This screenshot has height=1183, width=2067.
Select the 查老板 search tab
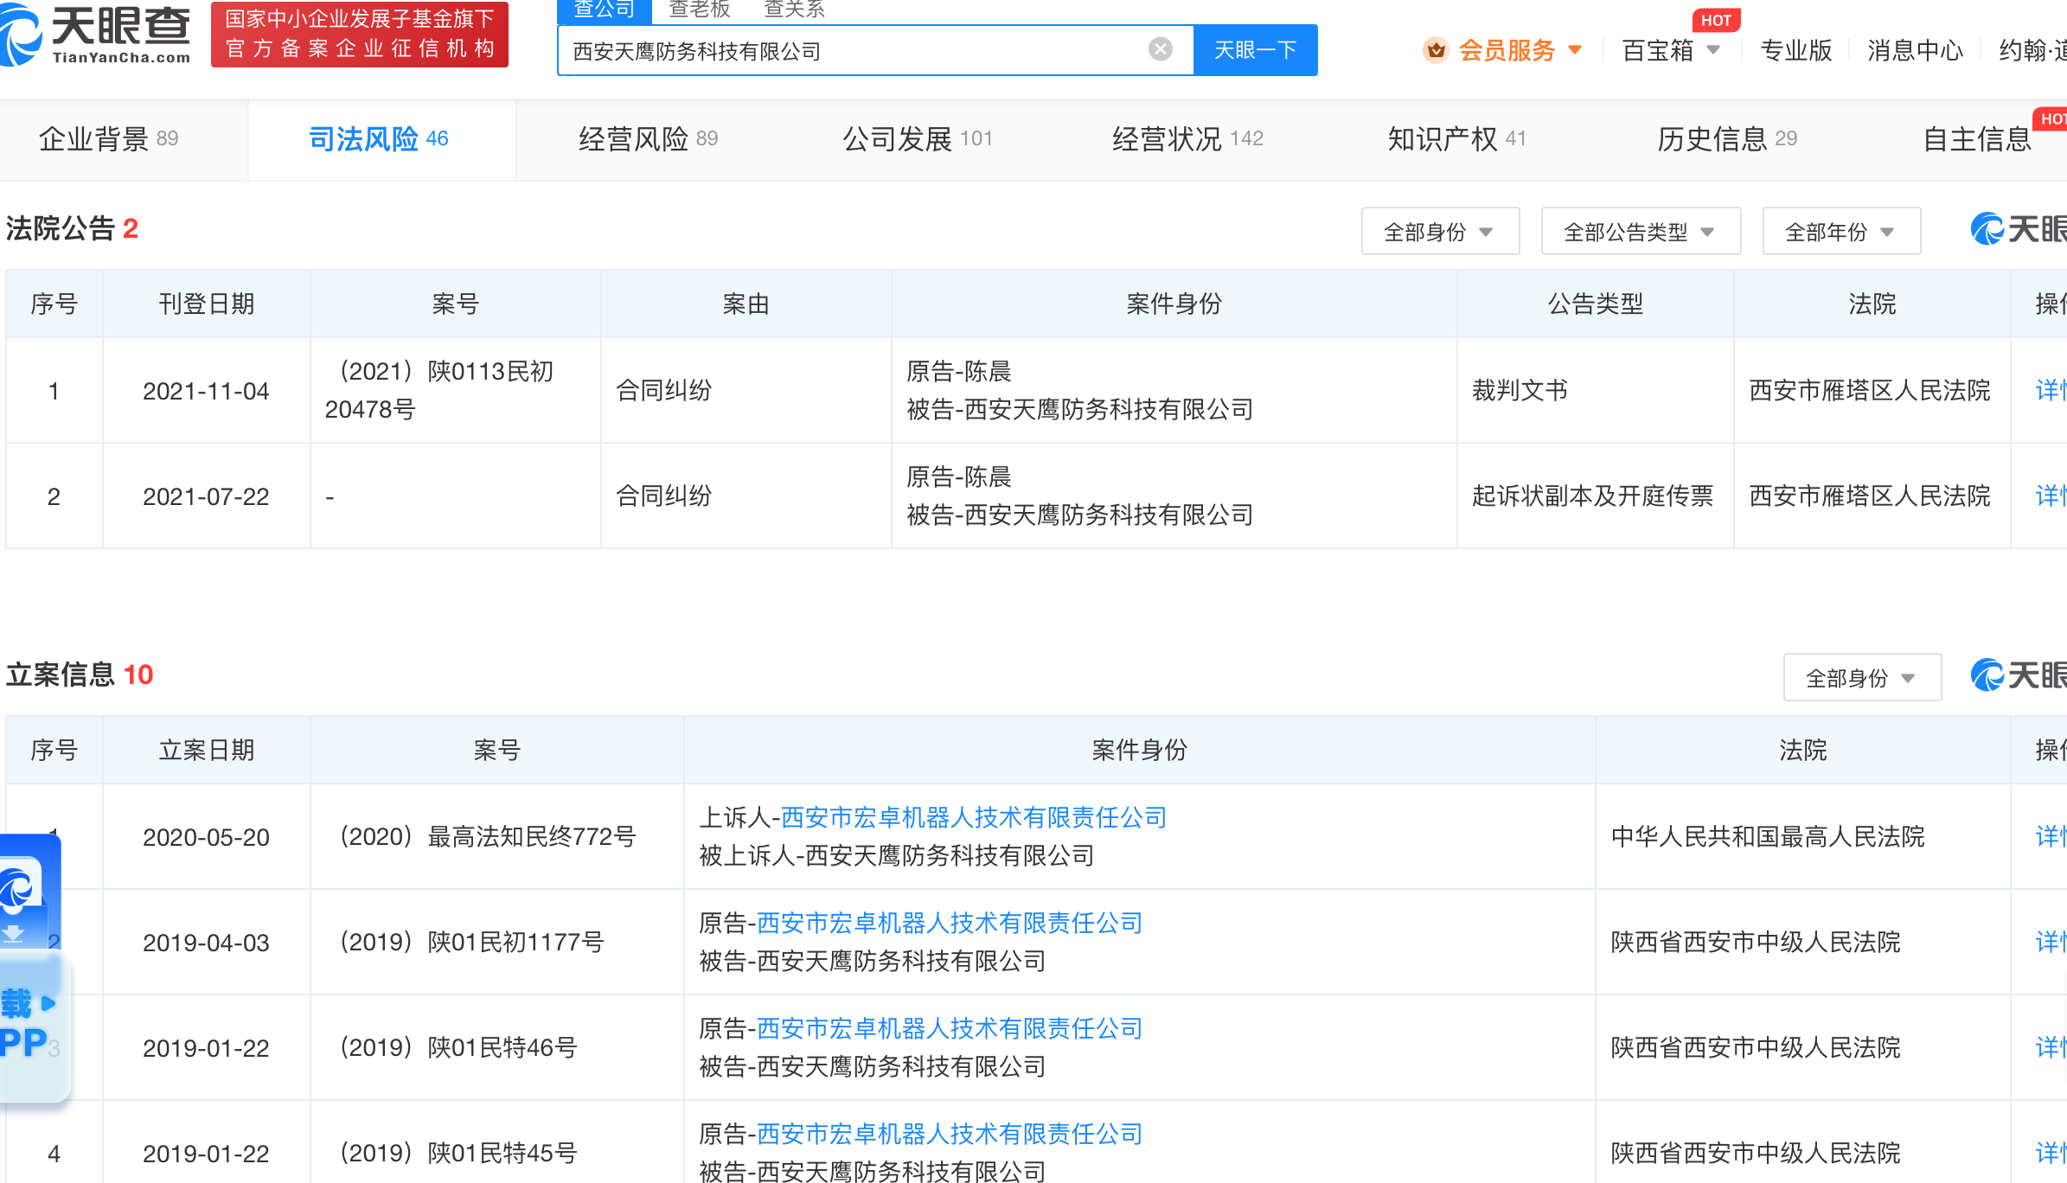(x=699, y=10)
